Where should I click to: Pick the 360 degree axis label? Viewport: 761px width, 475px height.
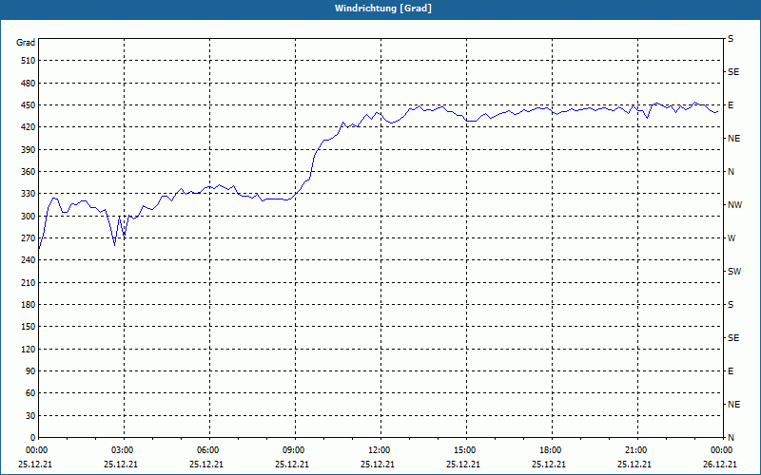(29, 172)
